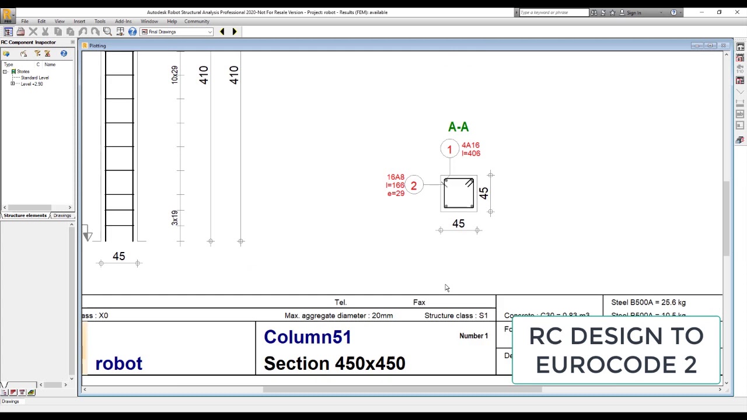Click first inspector toolbar icon with globe
The width and height of the screenshot is (747, 420).
7,54
